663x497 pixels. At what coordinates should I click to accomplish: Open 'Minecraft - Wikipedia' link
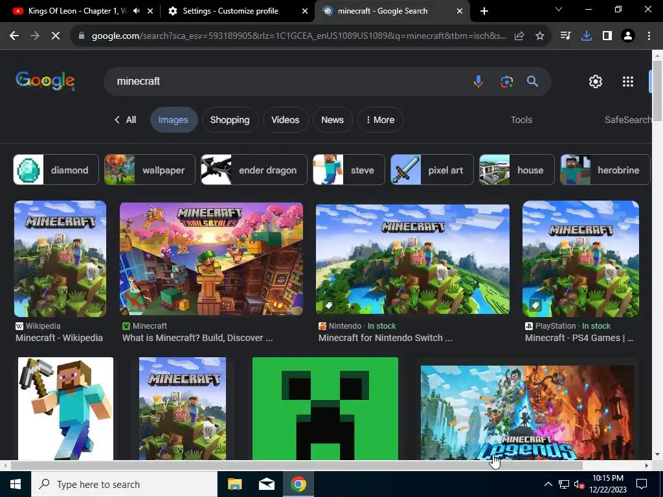pos(59,338)
